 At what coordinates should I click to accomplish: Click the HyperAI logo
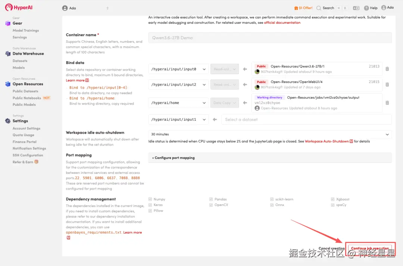[19, 7]
